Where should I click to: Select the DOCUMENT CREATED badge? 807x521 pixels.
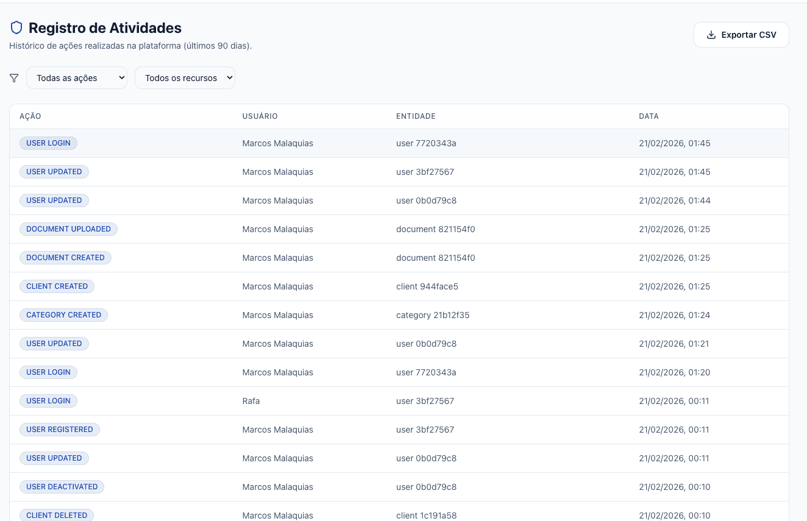65,258
